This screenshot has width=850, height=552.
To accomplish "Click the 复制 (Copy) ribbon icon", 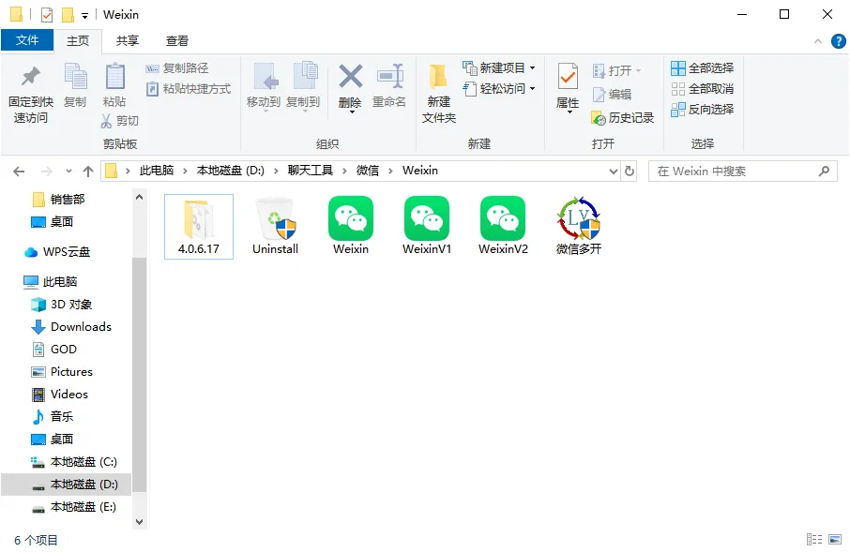I will pyautogui.click(x=75, y=77).
